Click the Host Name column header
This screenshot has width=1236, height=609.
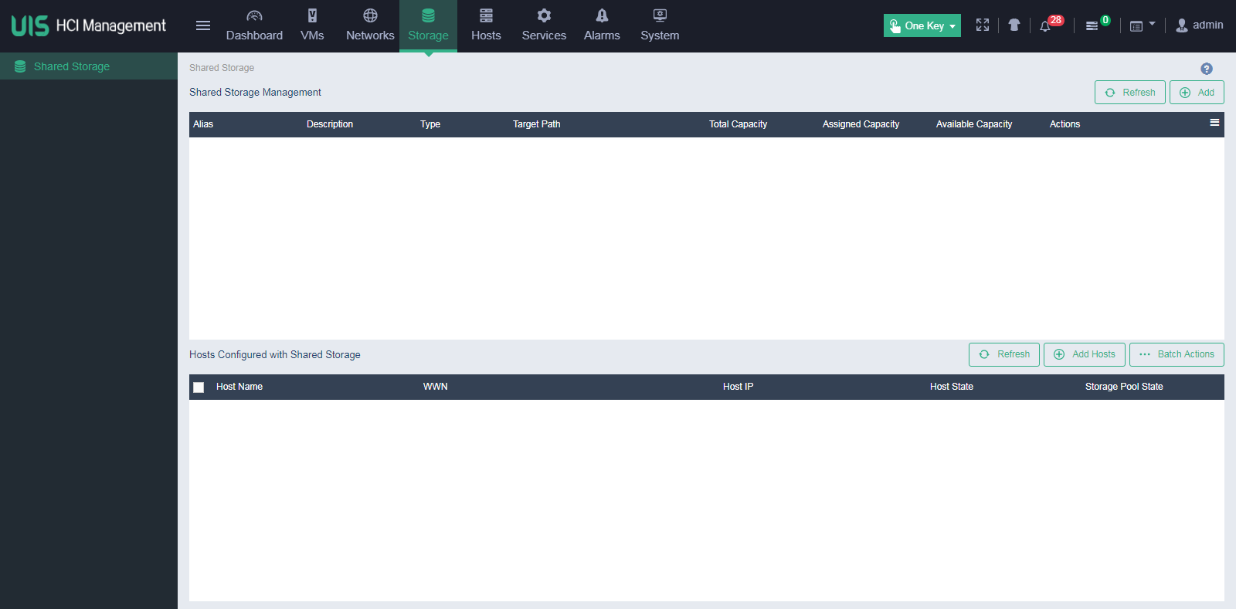pyautogui.click(x=239, y=387)
